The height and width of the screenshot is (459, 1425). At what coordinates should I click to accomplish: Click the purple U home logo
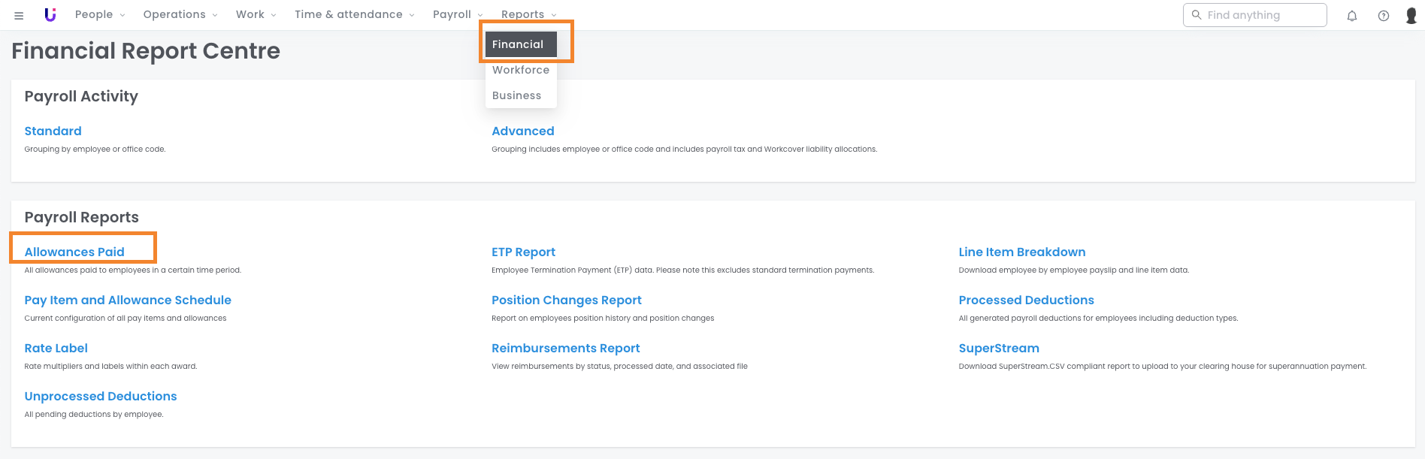(50, 15)
